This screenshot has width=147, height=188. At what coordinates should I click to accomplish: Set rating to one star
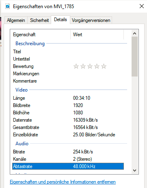(x=76, y=66)
